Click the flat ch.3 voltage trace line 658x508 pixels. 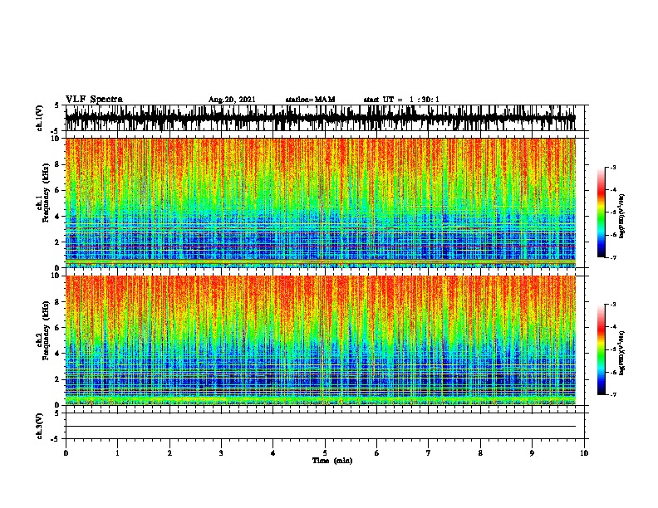pyautogui.click(x=321, y=427)
